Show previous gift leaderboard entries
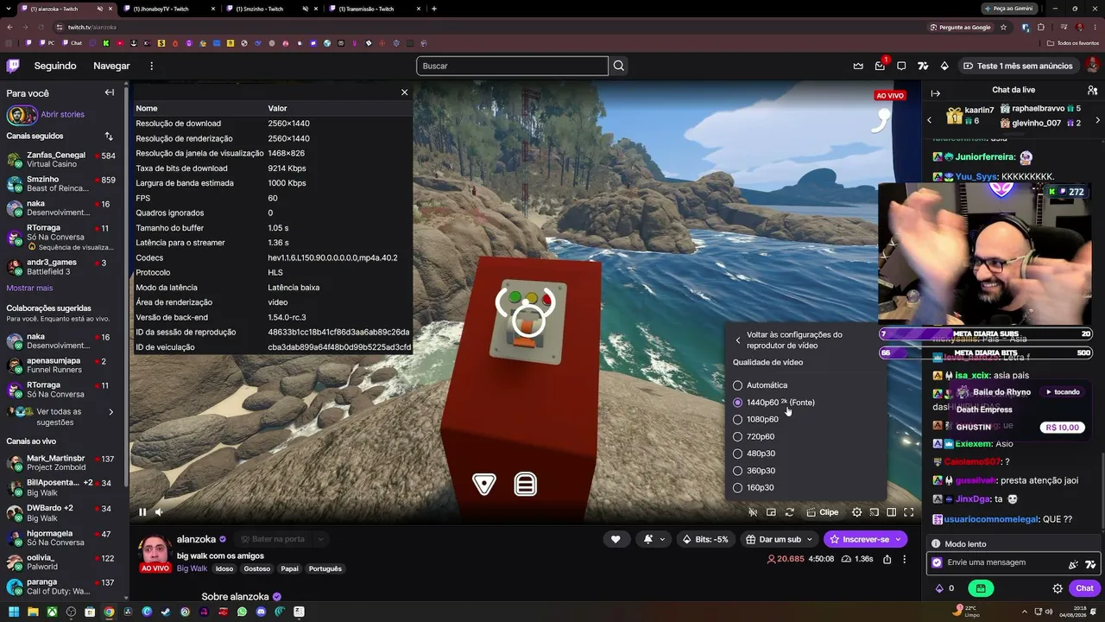Image resolution: width=1105 pixels, height=622 pixels. pyautogui.click(x=929, y=120)
